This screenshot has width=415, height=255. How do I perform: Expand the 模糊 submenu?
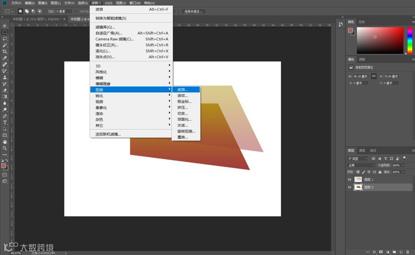[x=131, y=78]
